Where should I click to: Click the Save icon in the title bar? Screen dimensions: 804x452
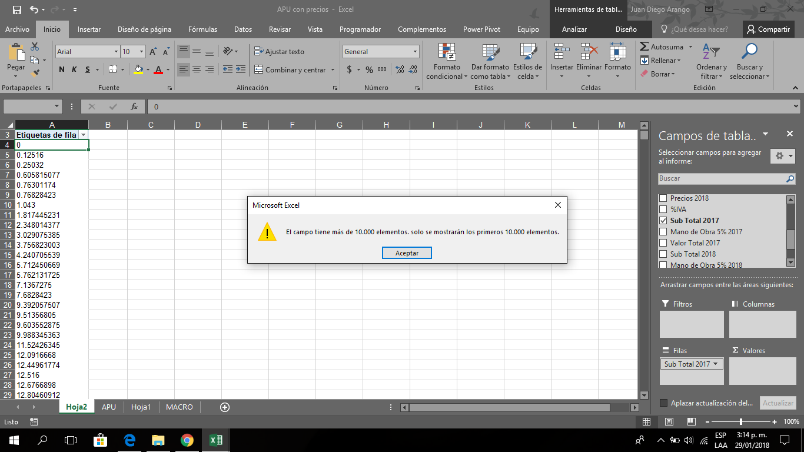pyautogui.click(x=16, y=9)
